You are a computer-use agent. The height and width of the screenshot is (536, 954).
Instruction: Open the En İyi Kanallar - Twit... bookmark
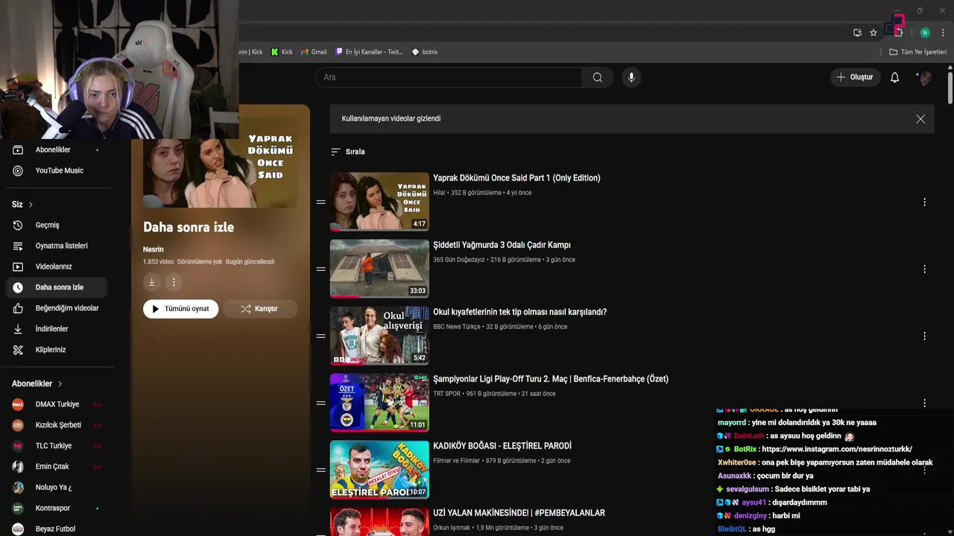[x=369, y=52]
